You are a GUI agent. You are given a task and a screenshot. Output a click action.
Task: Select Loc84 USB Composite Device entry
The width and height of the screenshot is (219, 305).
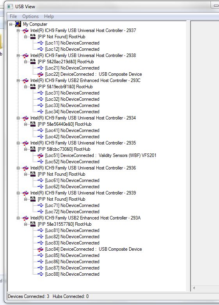93,249
